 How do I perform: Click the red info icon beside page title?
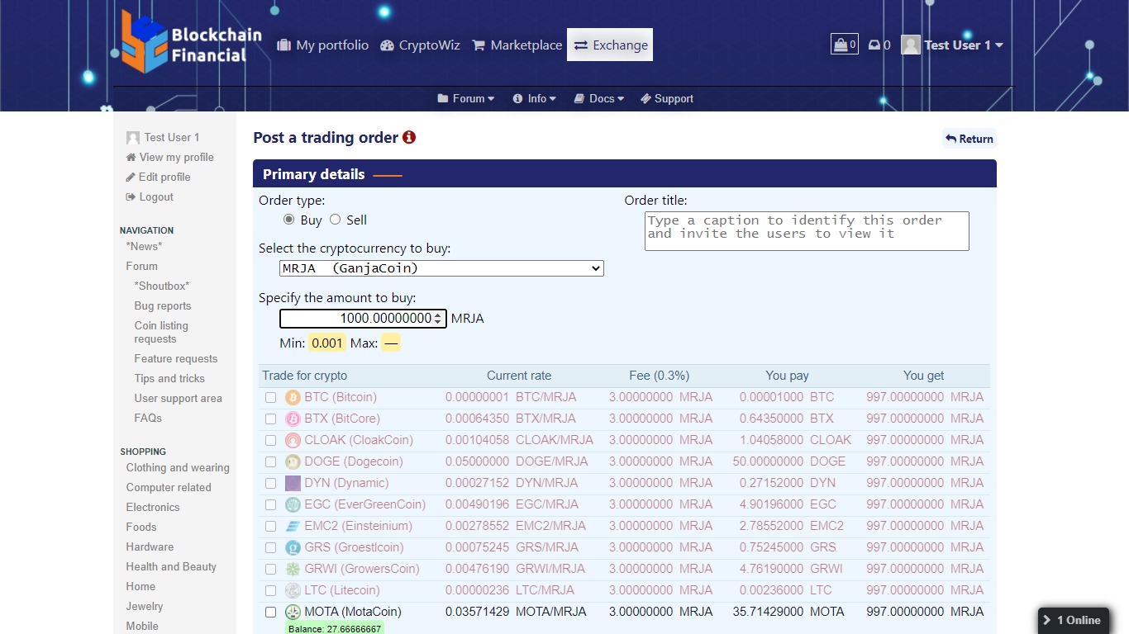pyautogui.click(x=409, y=138)
